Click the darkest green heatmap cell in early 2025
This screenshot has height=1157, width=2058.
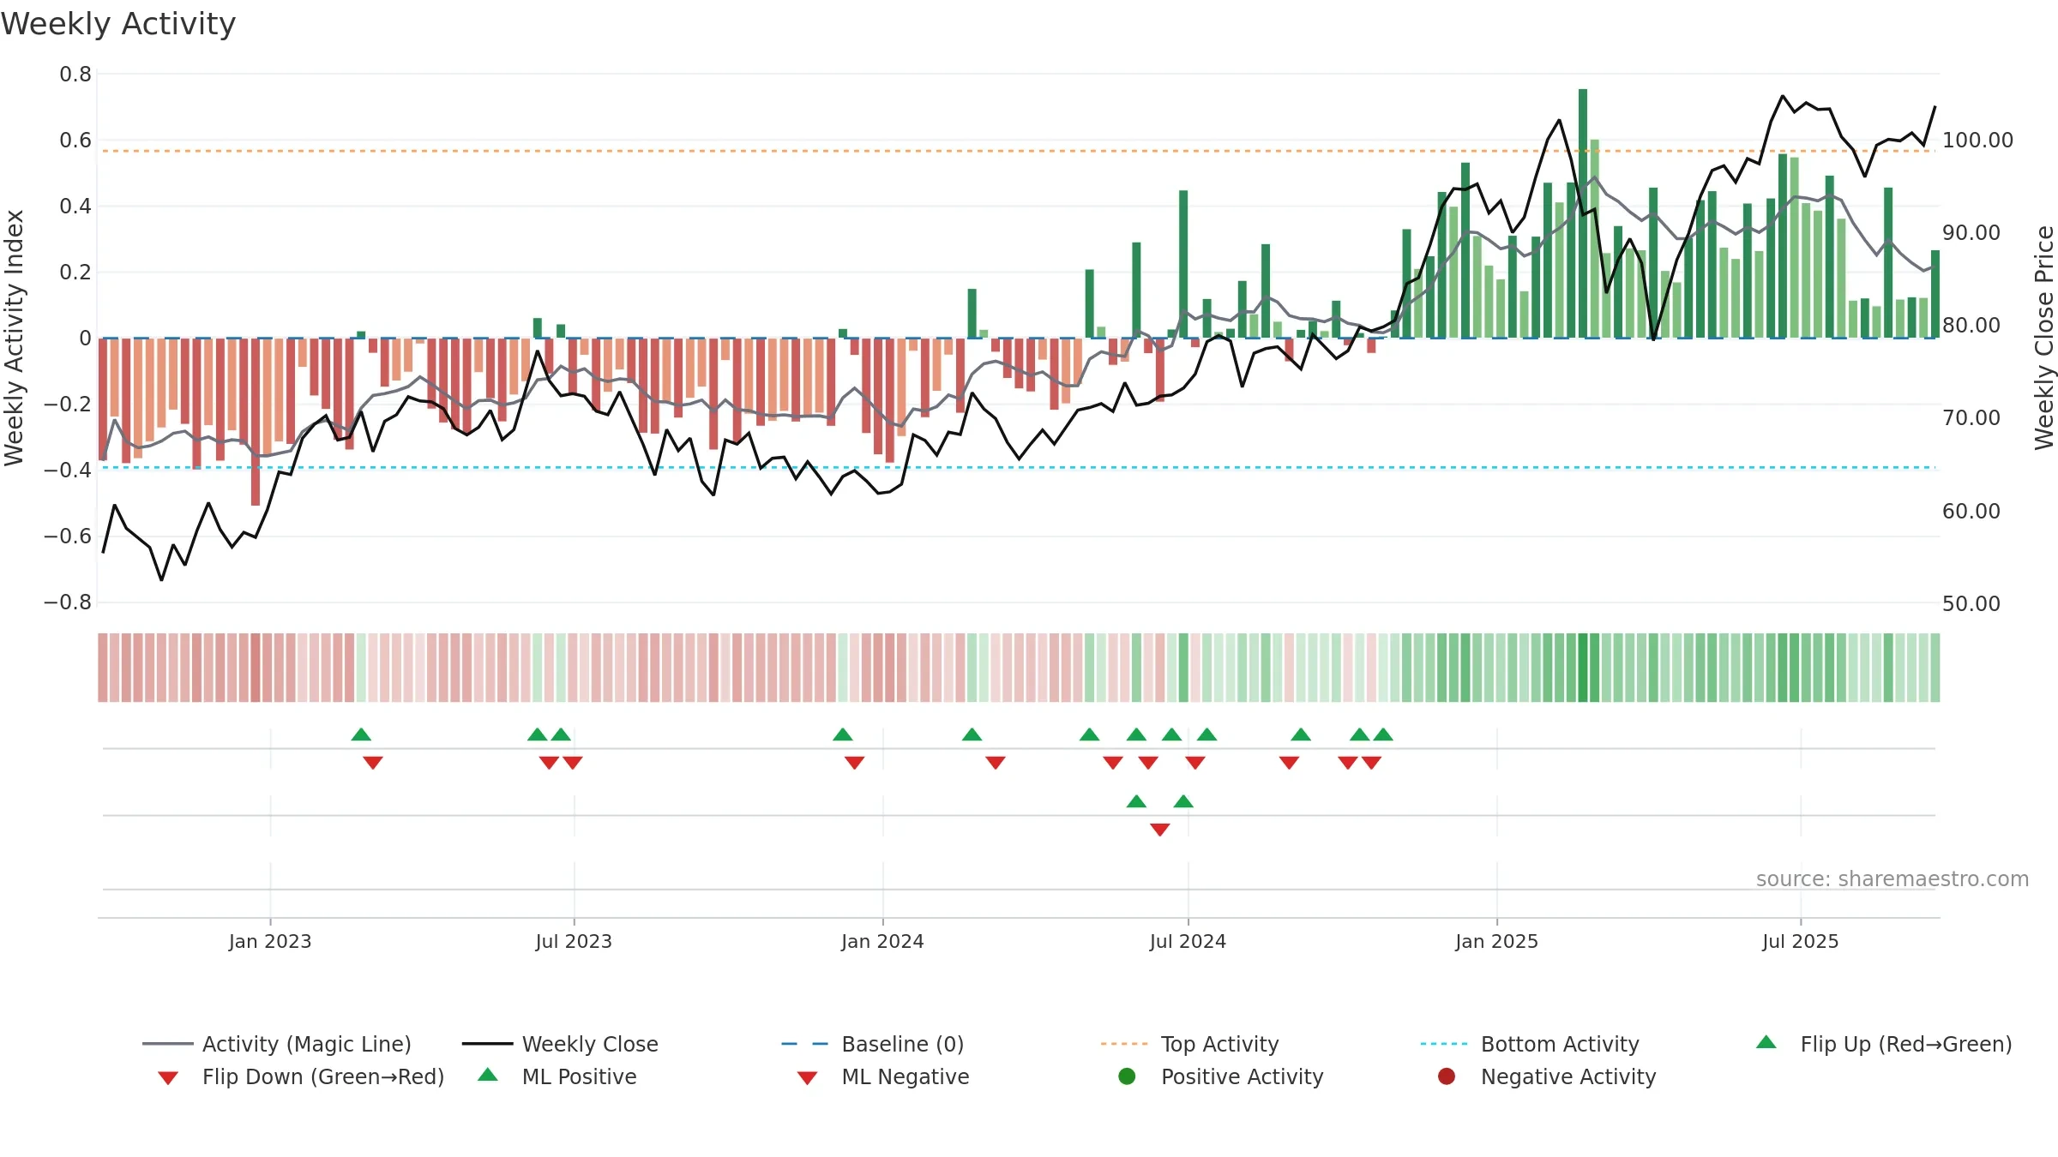click(1583, 668)
